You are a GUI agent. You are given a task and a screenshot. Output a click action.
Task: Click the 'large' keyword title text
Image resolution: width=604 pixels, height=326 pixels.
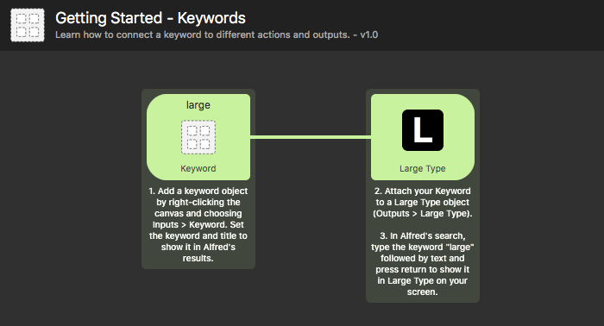[x=198, y=105]
